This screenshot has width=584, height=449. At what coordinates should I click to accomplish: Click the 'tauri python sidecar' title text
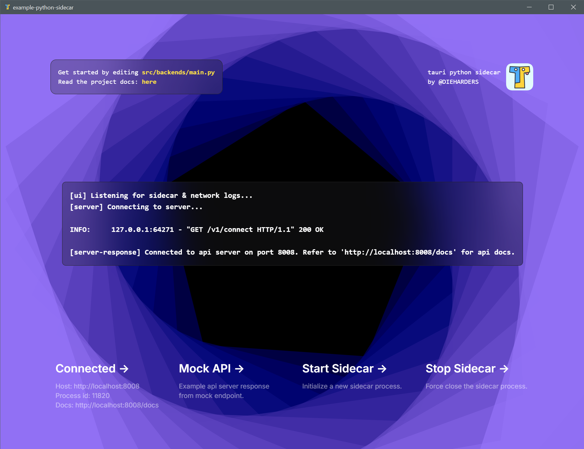coord(464,72)
